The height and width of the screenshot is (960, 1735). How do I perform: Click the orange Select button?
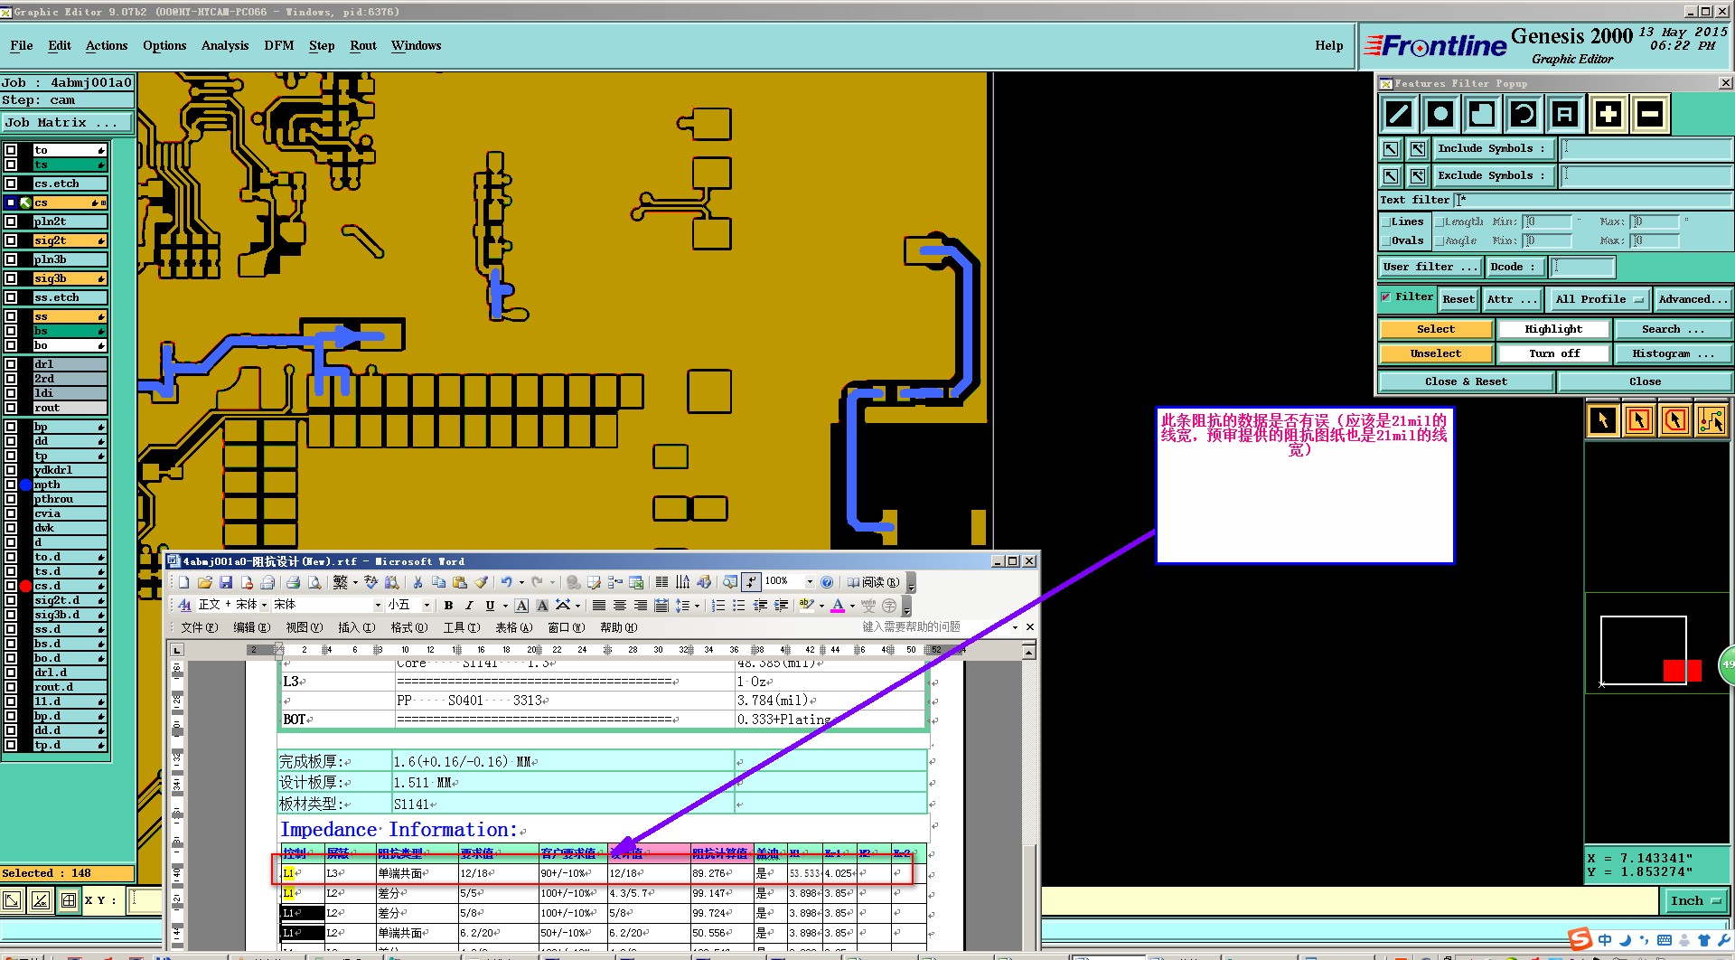point(1436,329)
